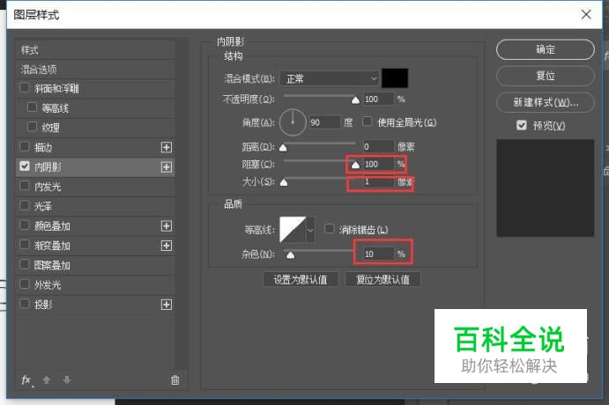Image resolution: width=609 pixels, height=405 pixels.
Task: Enable the 斜面和浮雕 checkbox
Action: coord(25,88)
